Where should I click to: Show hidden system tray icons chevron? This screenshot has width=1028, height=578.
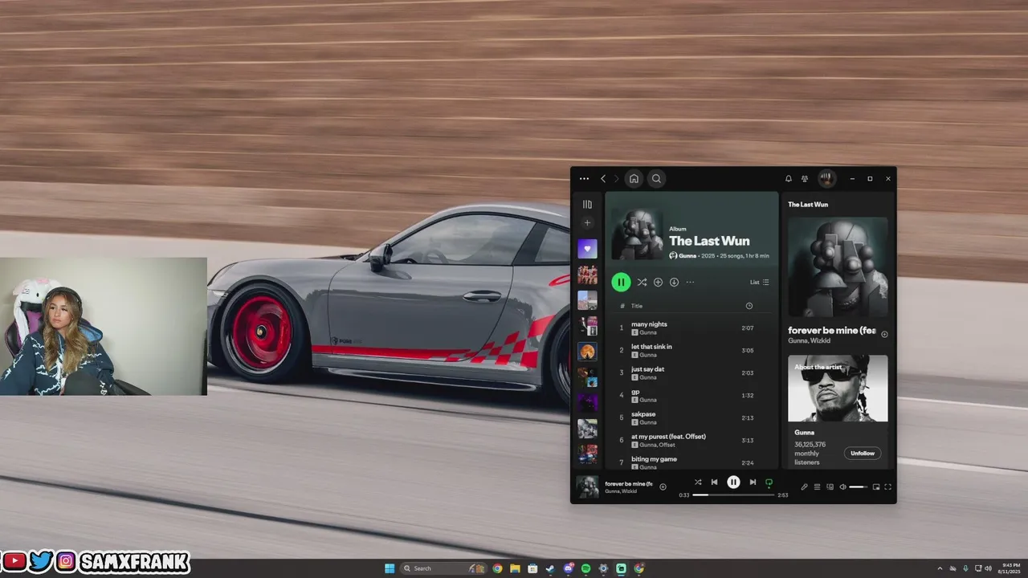click(x=940, y=568)
